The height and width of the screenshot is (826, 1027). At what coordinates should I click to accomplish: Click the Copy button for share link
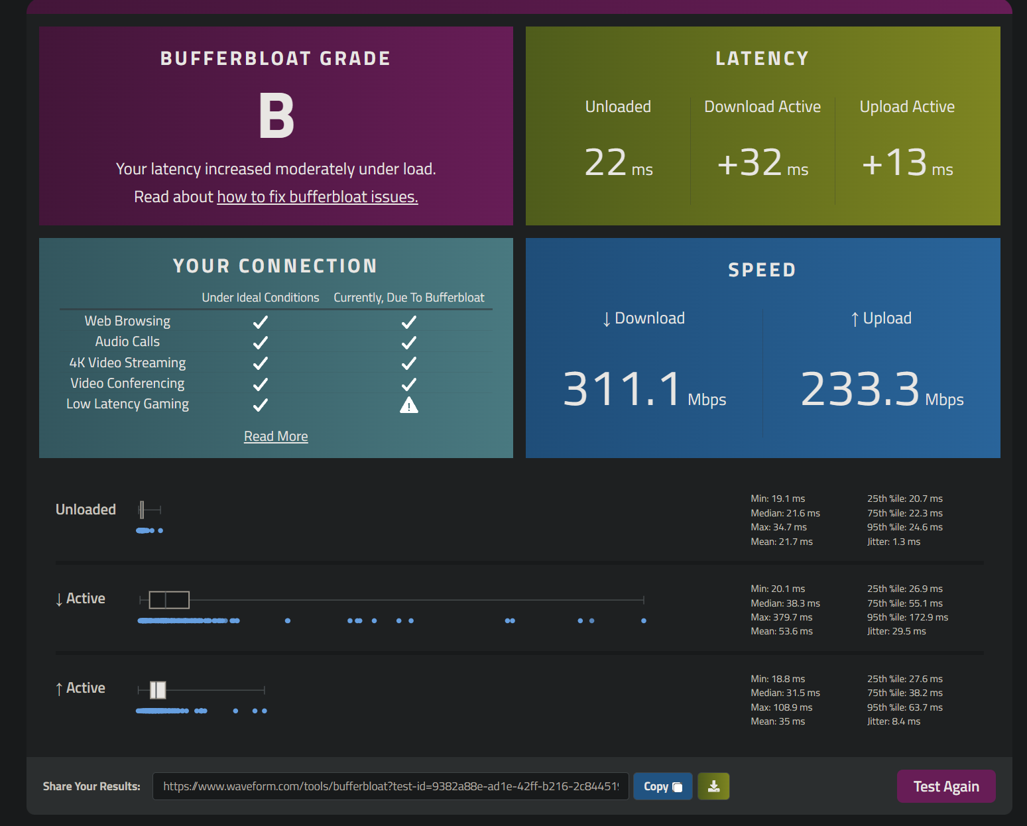[x=663, y=786]
